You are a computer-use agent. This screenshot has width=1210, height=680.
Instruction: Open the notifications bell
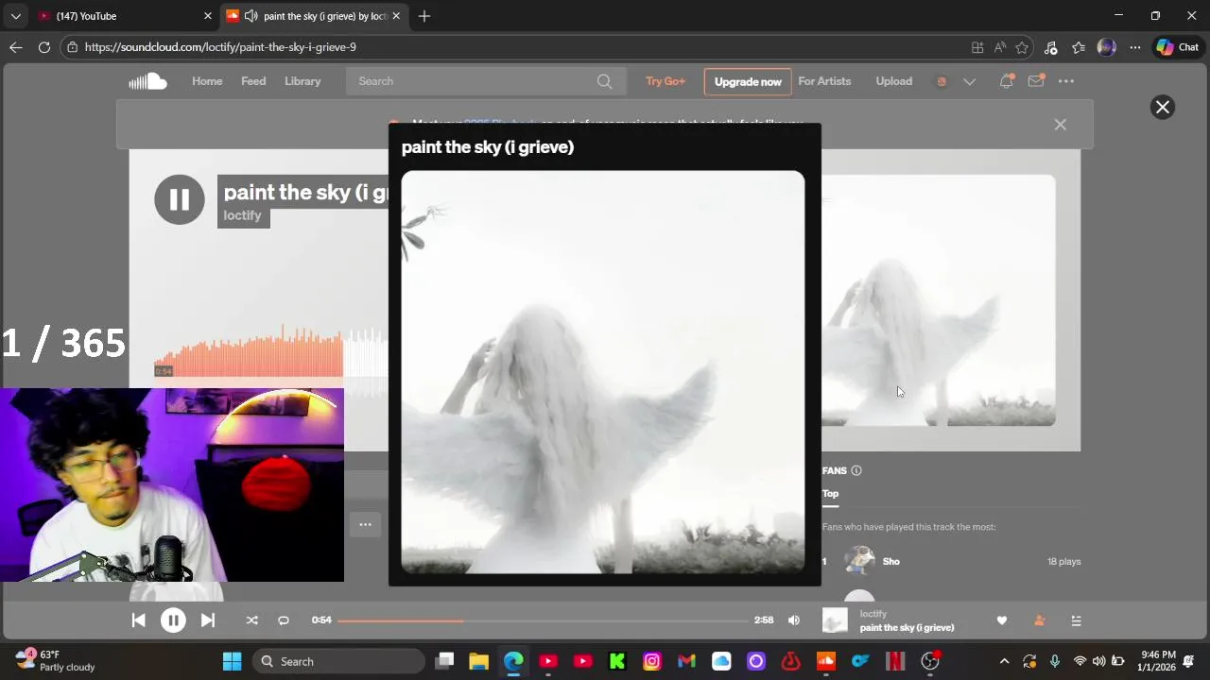click(1007, 81)
